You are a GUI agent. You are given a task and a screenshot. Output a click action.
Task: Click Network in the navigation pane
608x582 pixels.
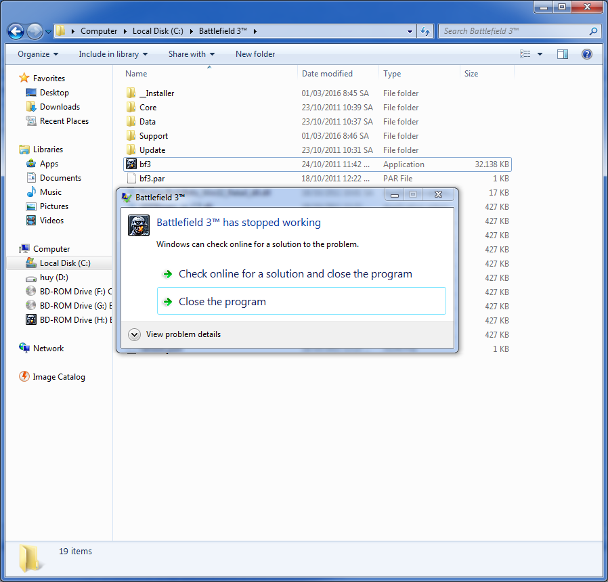[x=48, y=349]
